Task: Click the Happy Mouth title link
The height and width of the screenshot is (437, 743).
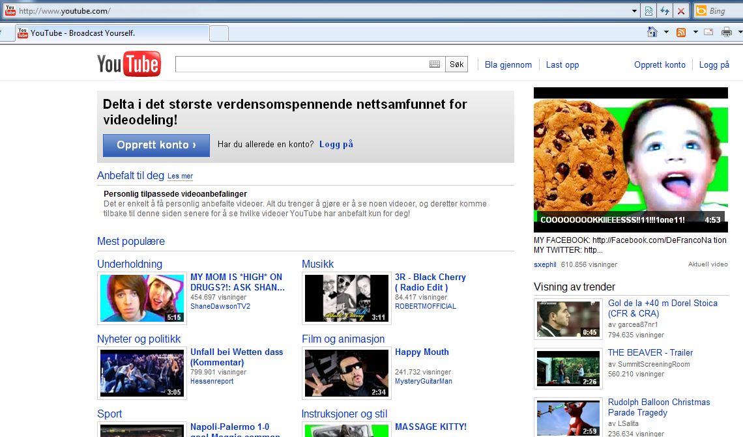Action: click(422, 352)
